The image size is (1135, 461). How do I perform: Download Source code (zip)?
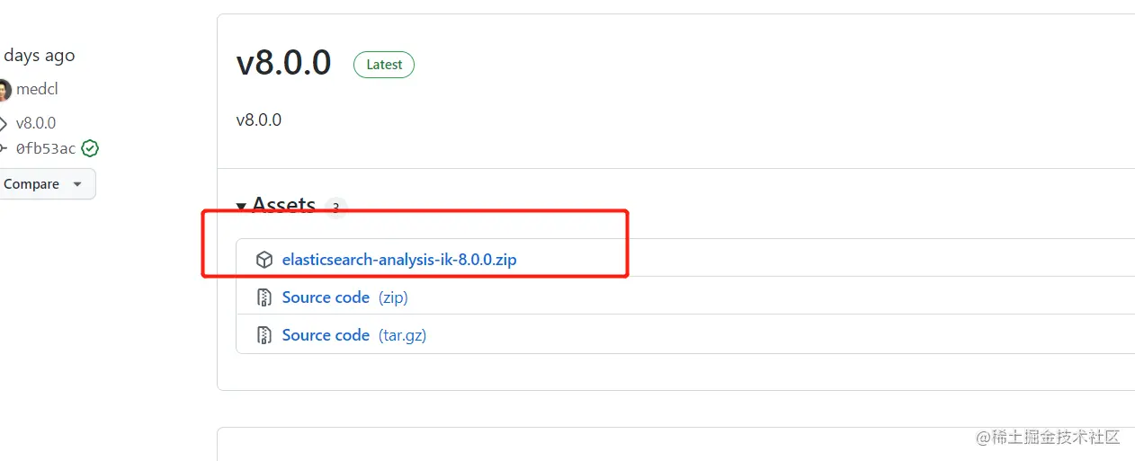(x=345, y=297)
